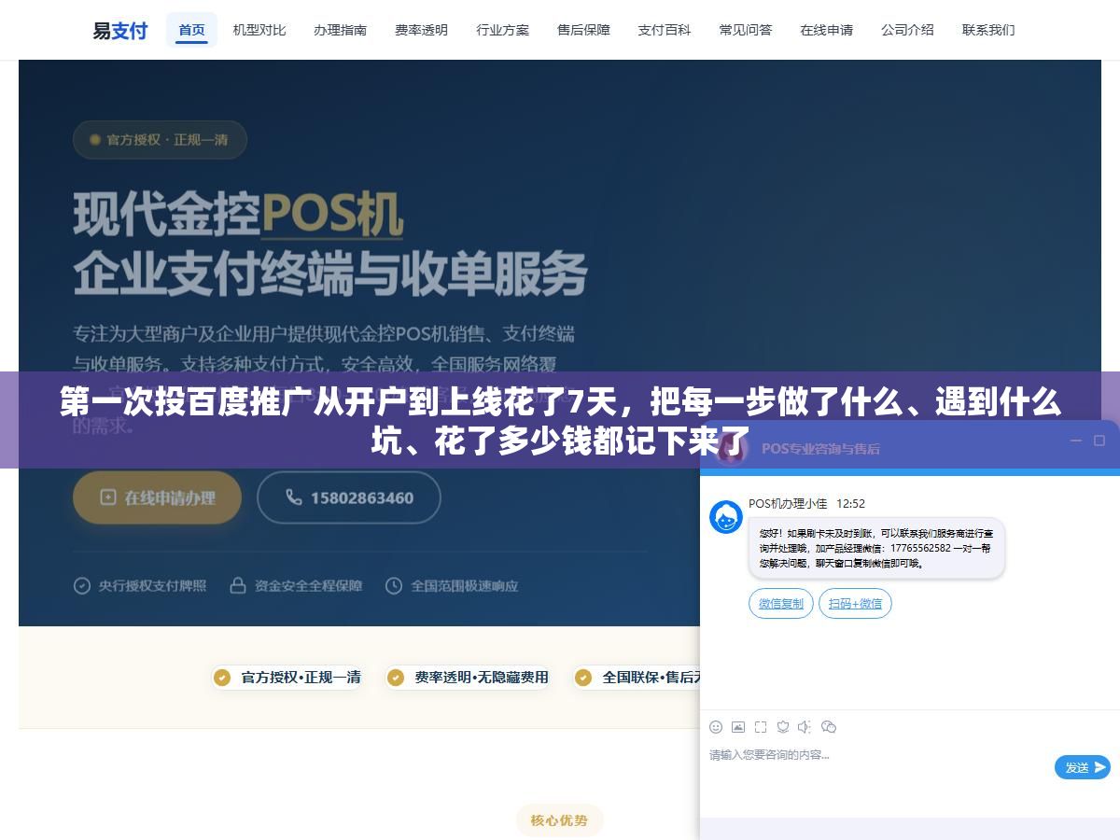Click the rate service icon in chat toolbar
1120x840 pixels.
coord(783,727)
